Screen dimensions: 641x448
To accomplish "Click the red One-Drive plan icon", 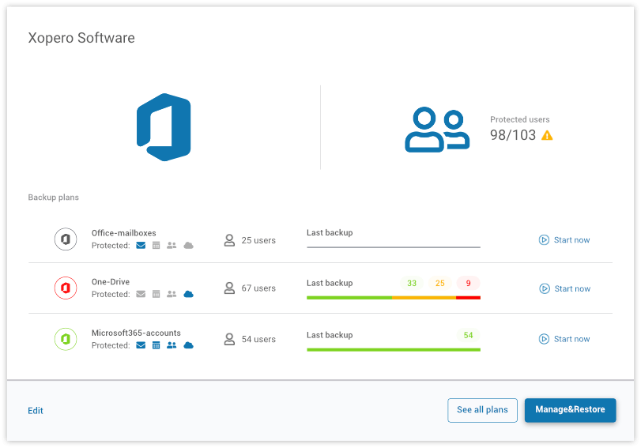I will (x=66, y=288).
